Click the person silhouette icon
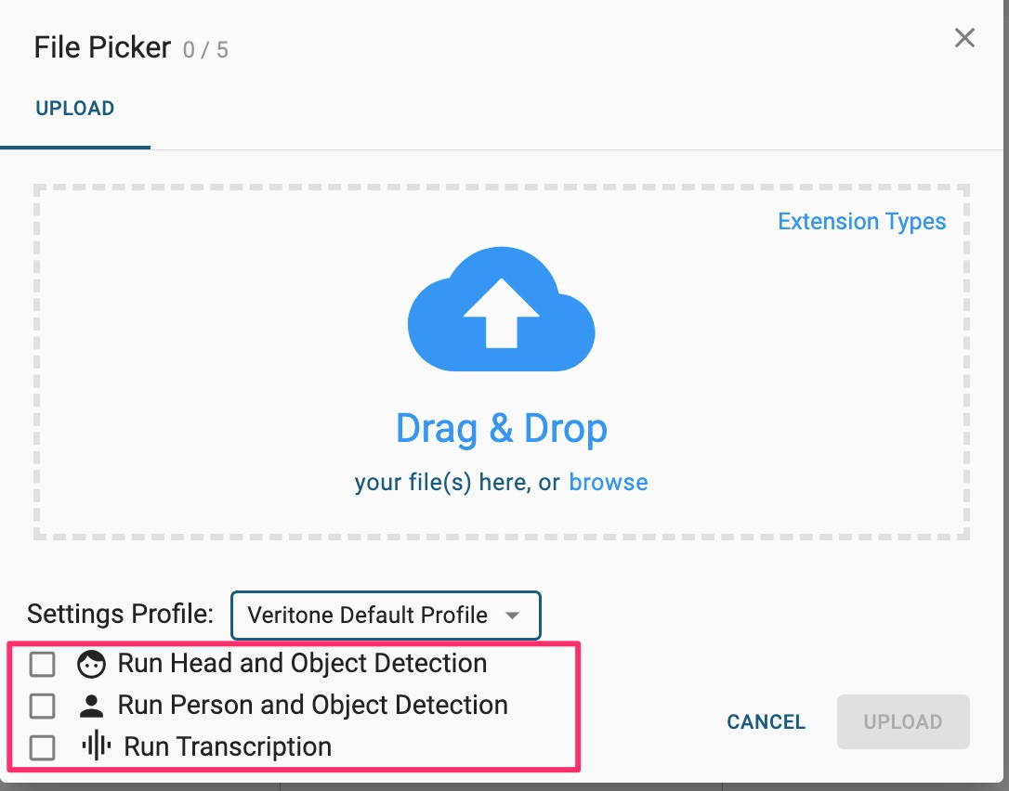The image size is (1009, 791). pos(91,707)
